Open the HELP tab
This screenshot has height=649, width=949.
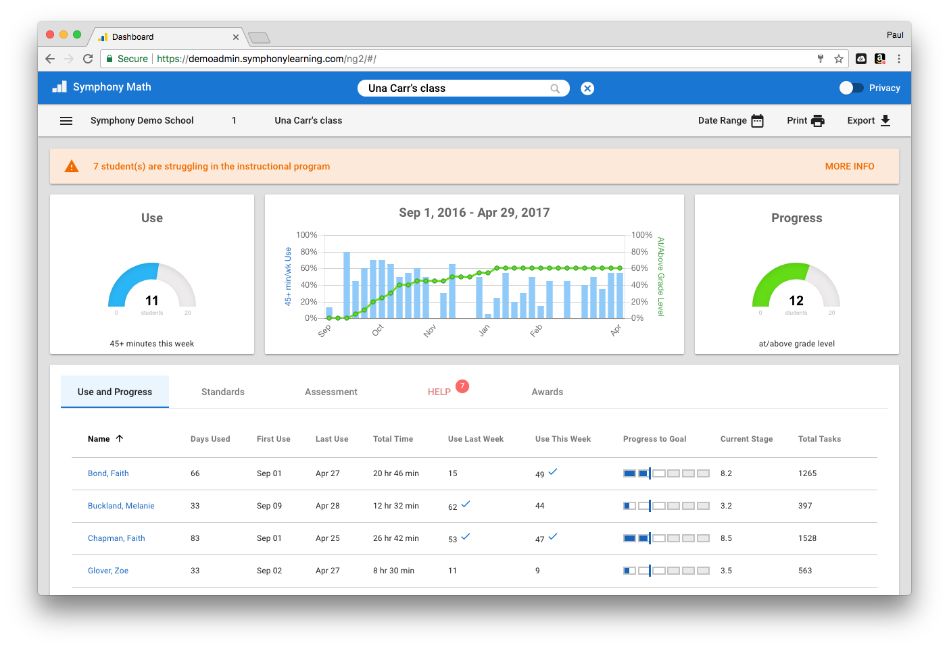point(439,392)
